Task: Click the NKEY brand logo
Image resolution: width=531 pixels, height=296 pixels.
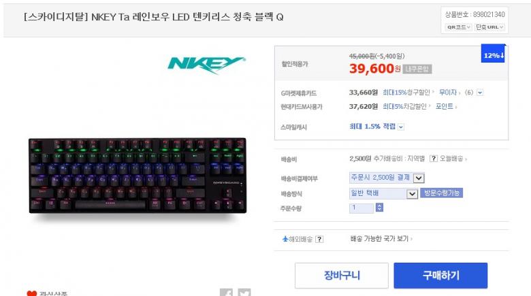Action: [x=206, y=65]
